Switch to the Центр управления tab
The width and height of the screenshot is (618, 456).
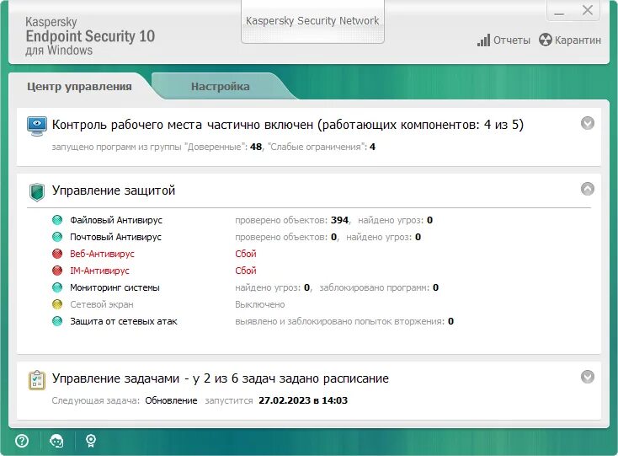tap(79, 86)
